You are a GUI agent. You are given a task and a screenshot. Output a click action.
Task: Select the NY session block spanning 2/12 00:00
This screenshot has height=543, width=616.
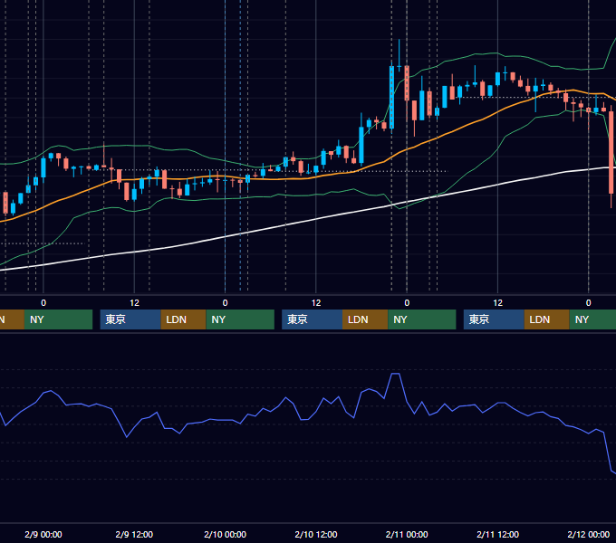point(592,319)
